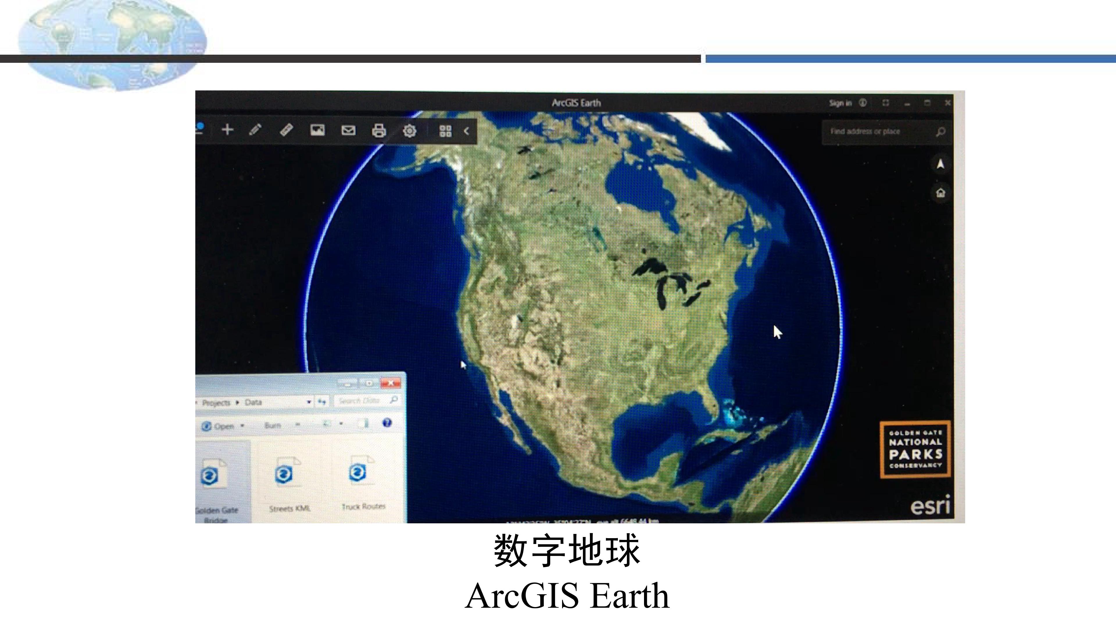
Task: Click the change view icon in Explorer
Action: [327, 424]
